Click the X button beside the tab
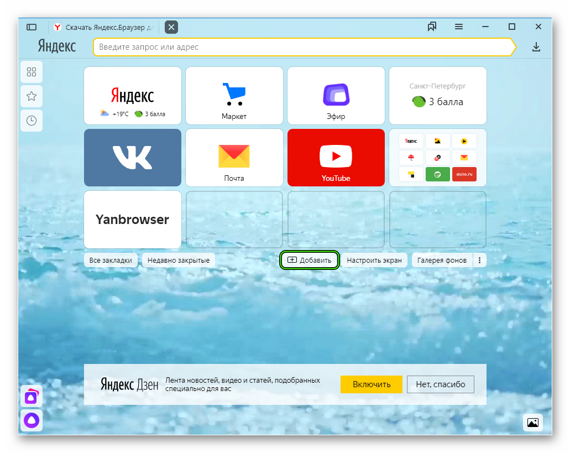The image size is (570, 453). click(171, 27)
